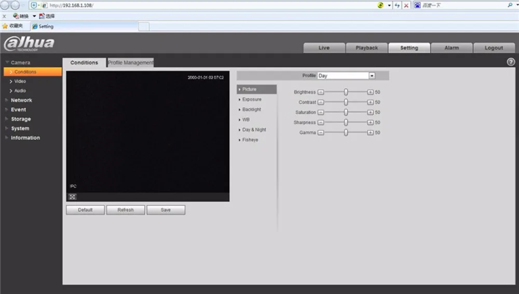519x294 pixels.
Task: Click the Gamma slider handle
Action: (346, 133)
